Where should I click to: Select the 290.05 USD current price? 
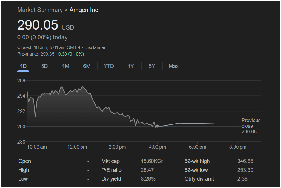pos(45,25)
